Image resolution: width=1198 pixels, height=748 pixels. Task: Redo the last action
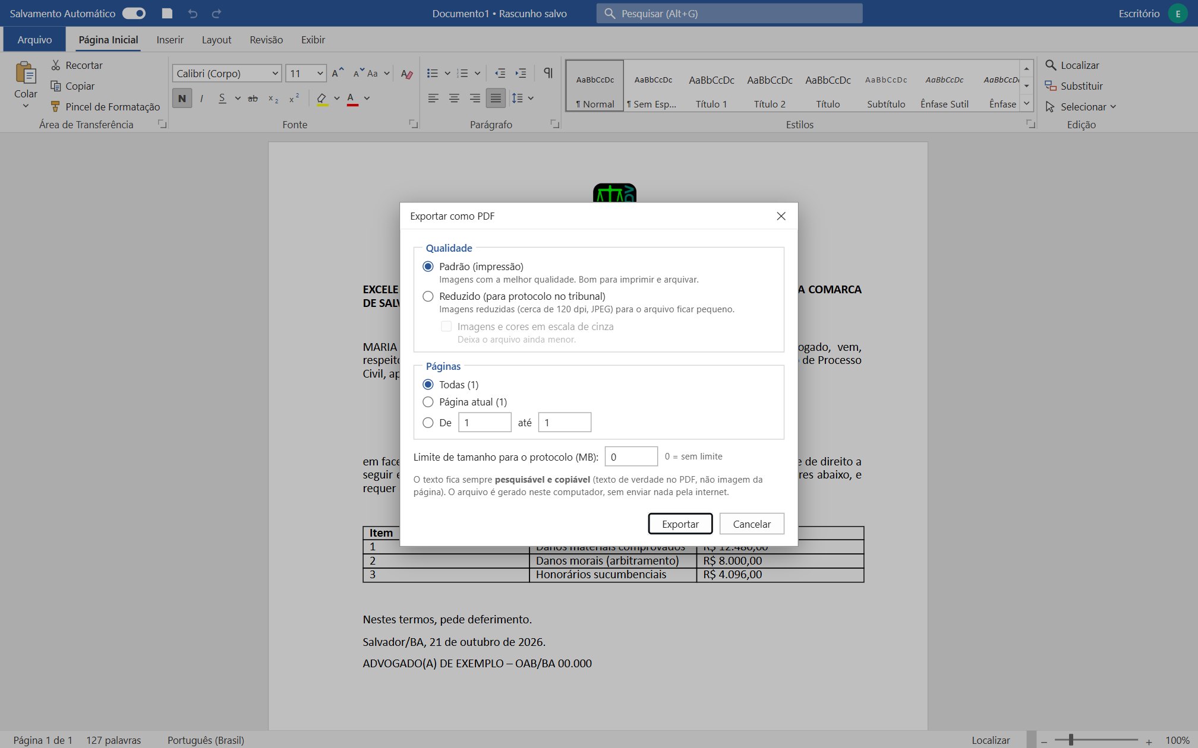(217, 13)
